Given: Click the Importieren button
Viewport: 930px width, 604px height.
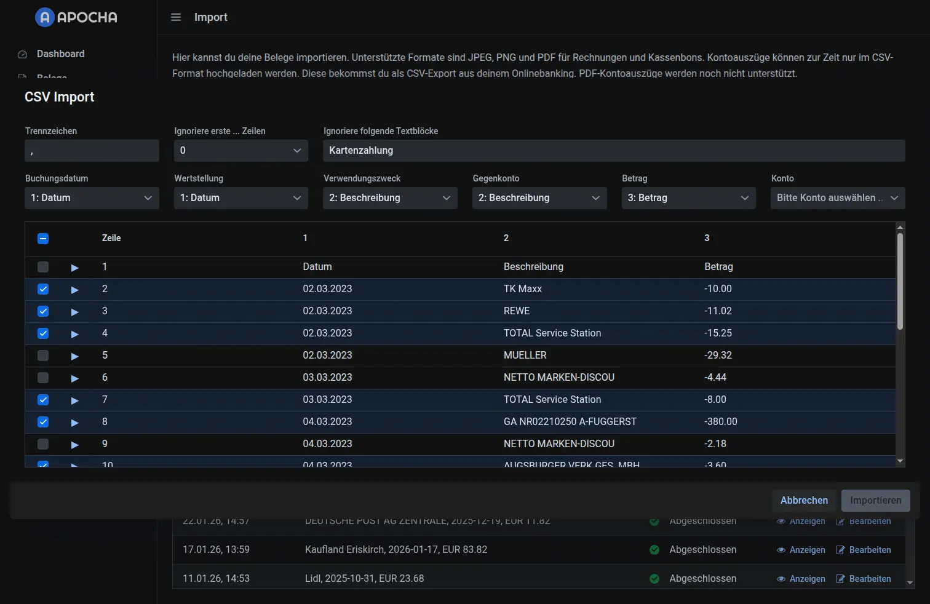Looking at the screenshot, I should point(875,500).
